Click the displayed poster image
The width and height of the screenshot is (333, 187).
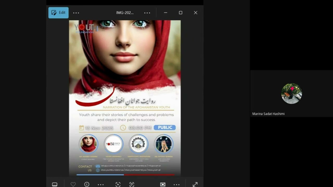(125, 98)
